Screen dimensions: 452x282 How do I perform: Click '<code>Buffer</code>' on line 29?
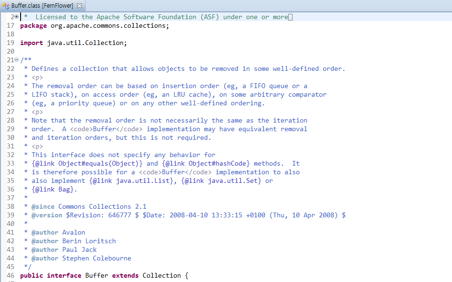coord(106,129)
